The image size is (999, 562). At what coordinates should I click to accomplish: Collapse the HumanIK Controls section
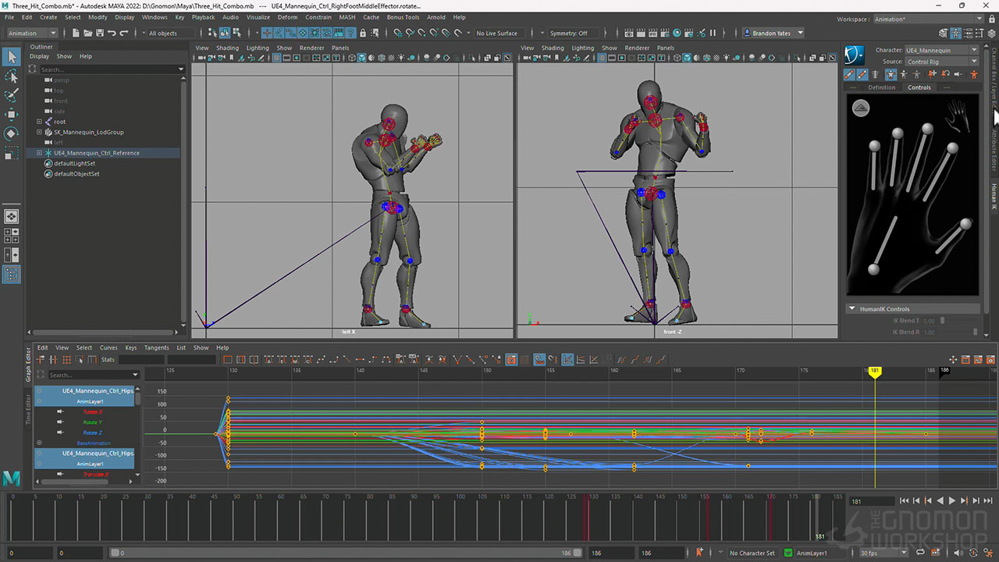pyautogui.click(x=851, y=309)
